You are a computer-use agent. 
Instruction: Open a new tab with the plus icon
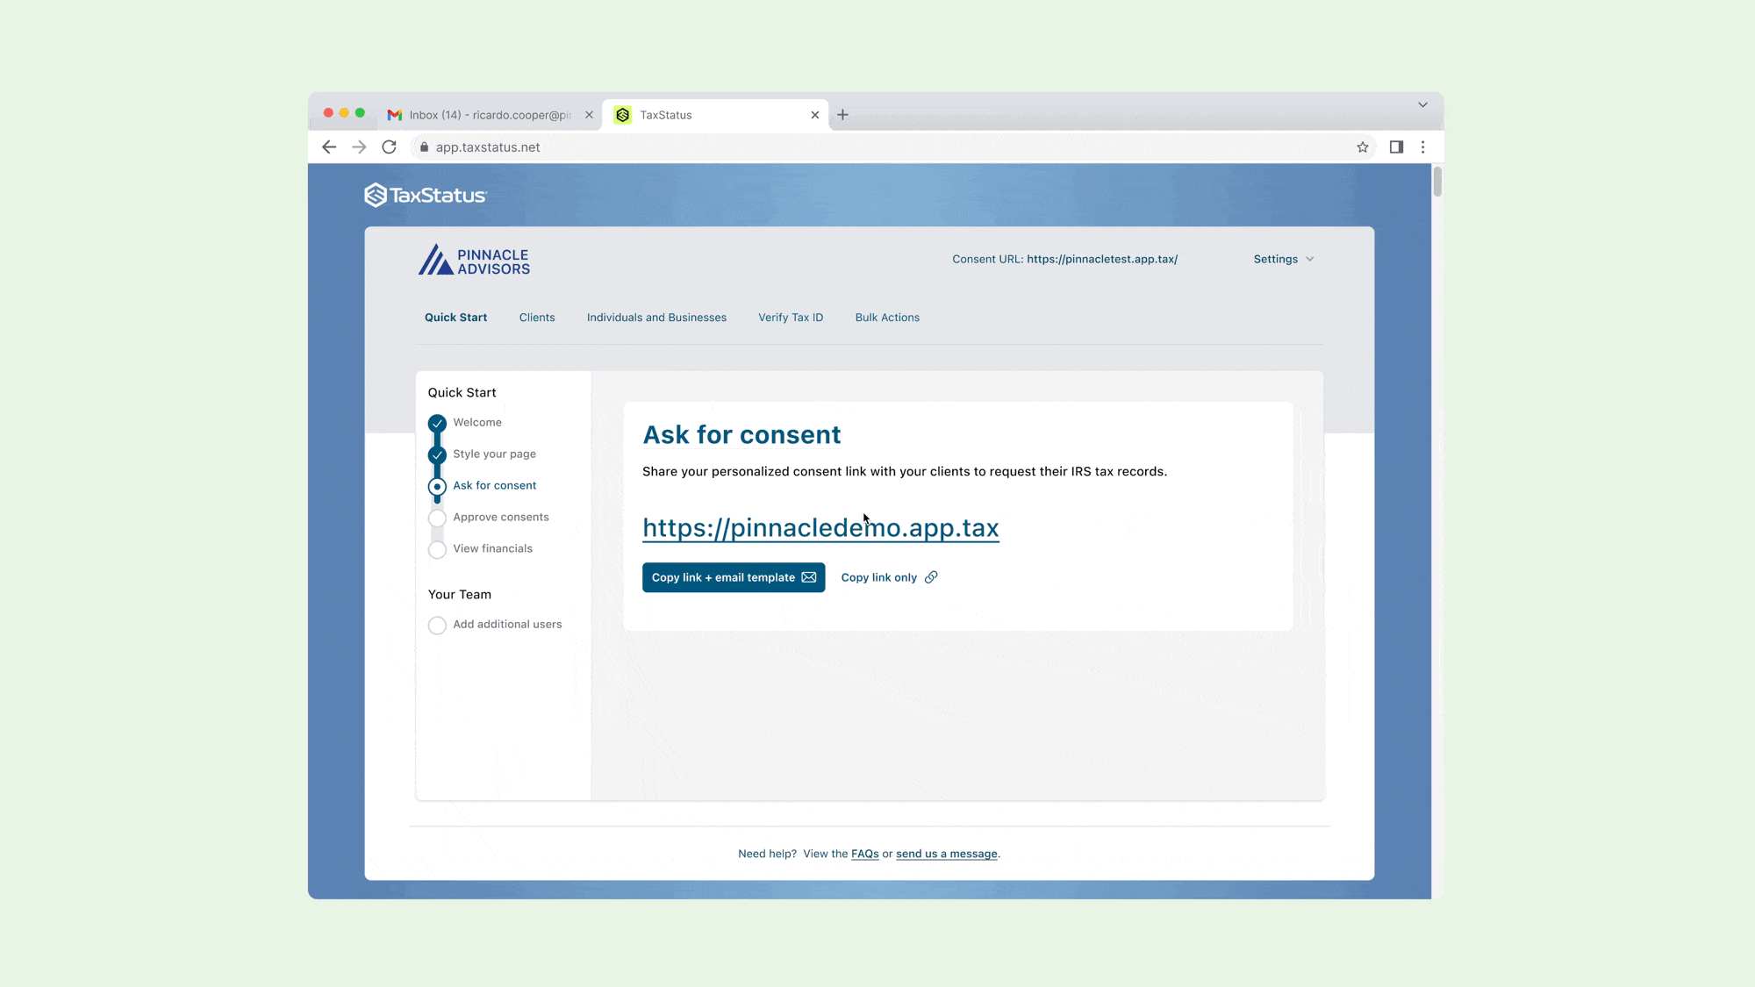pyautogui.click(x=842, y=115)
